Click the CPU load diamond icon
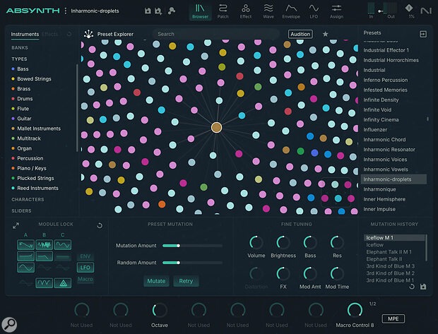The height and width of the screenshot is (334, 438). coord(409,8)
